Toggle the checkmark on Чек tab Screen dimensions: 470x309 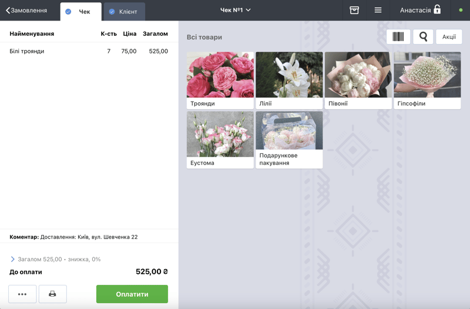tap(68, 11)
